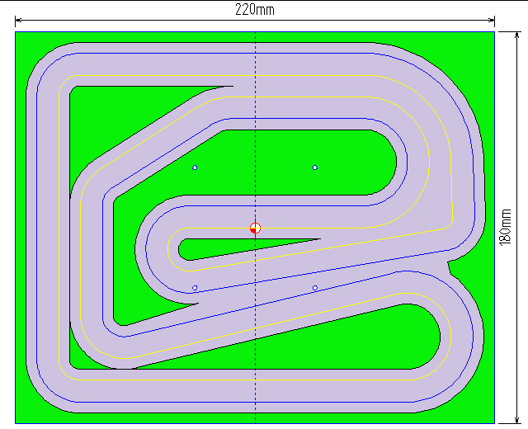Click the dashed centerline near the top edge
Screen dimensions: 528x429
(255, 43)
